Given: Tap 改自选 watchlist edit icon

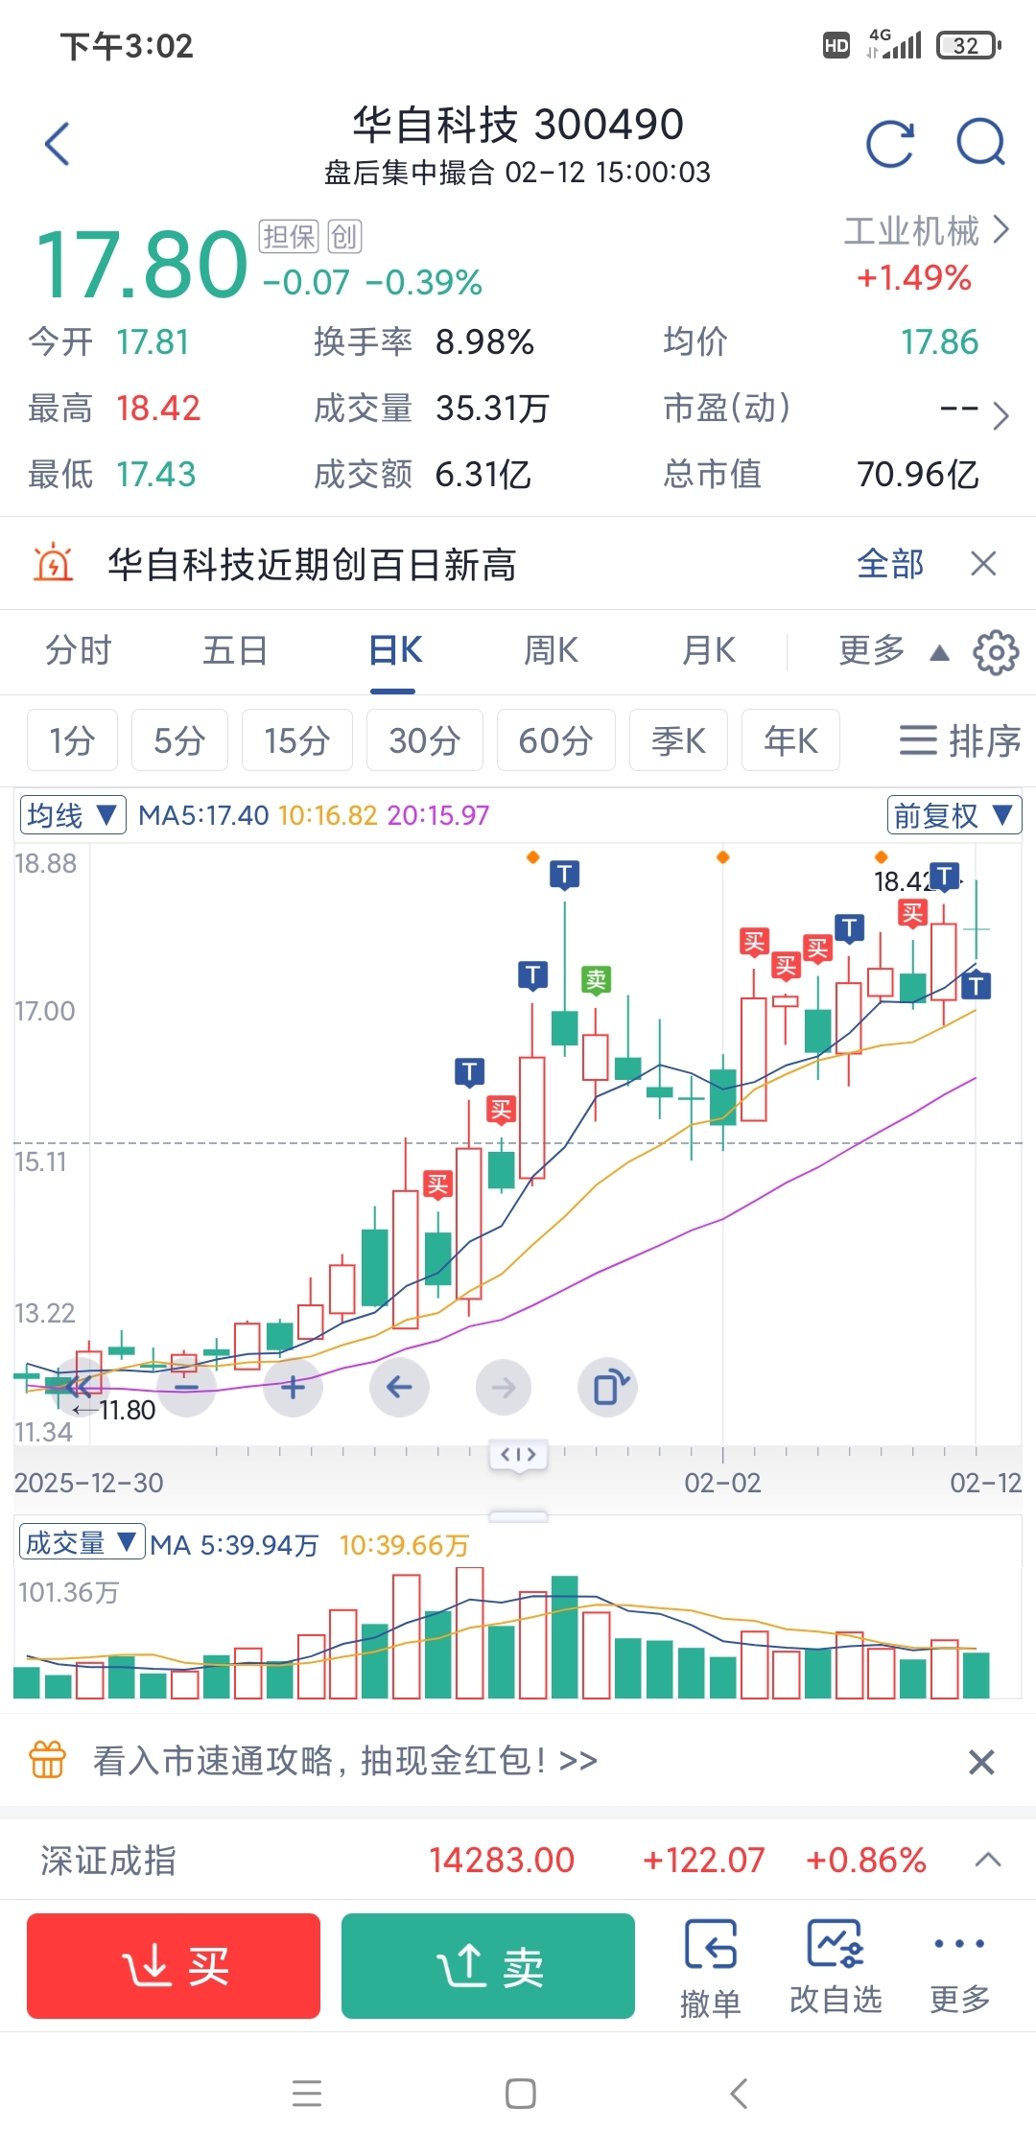Looking at the screenshot, I should 835,1966.
